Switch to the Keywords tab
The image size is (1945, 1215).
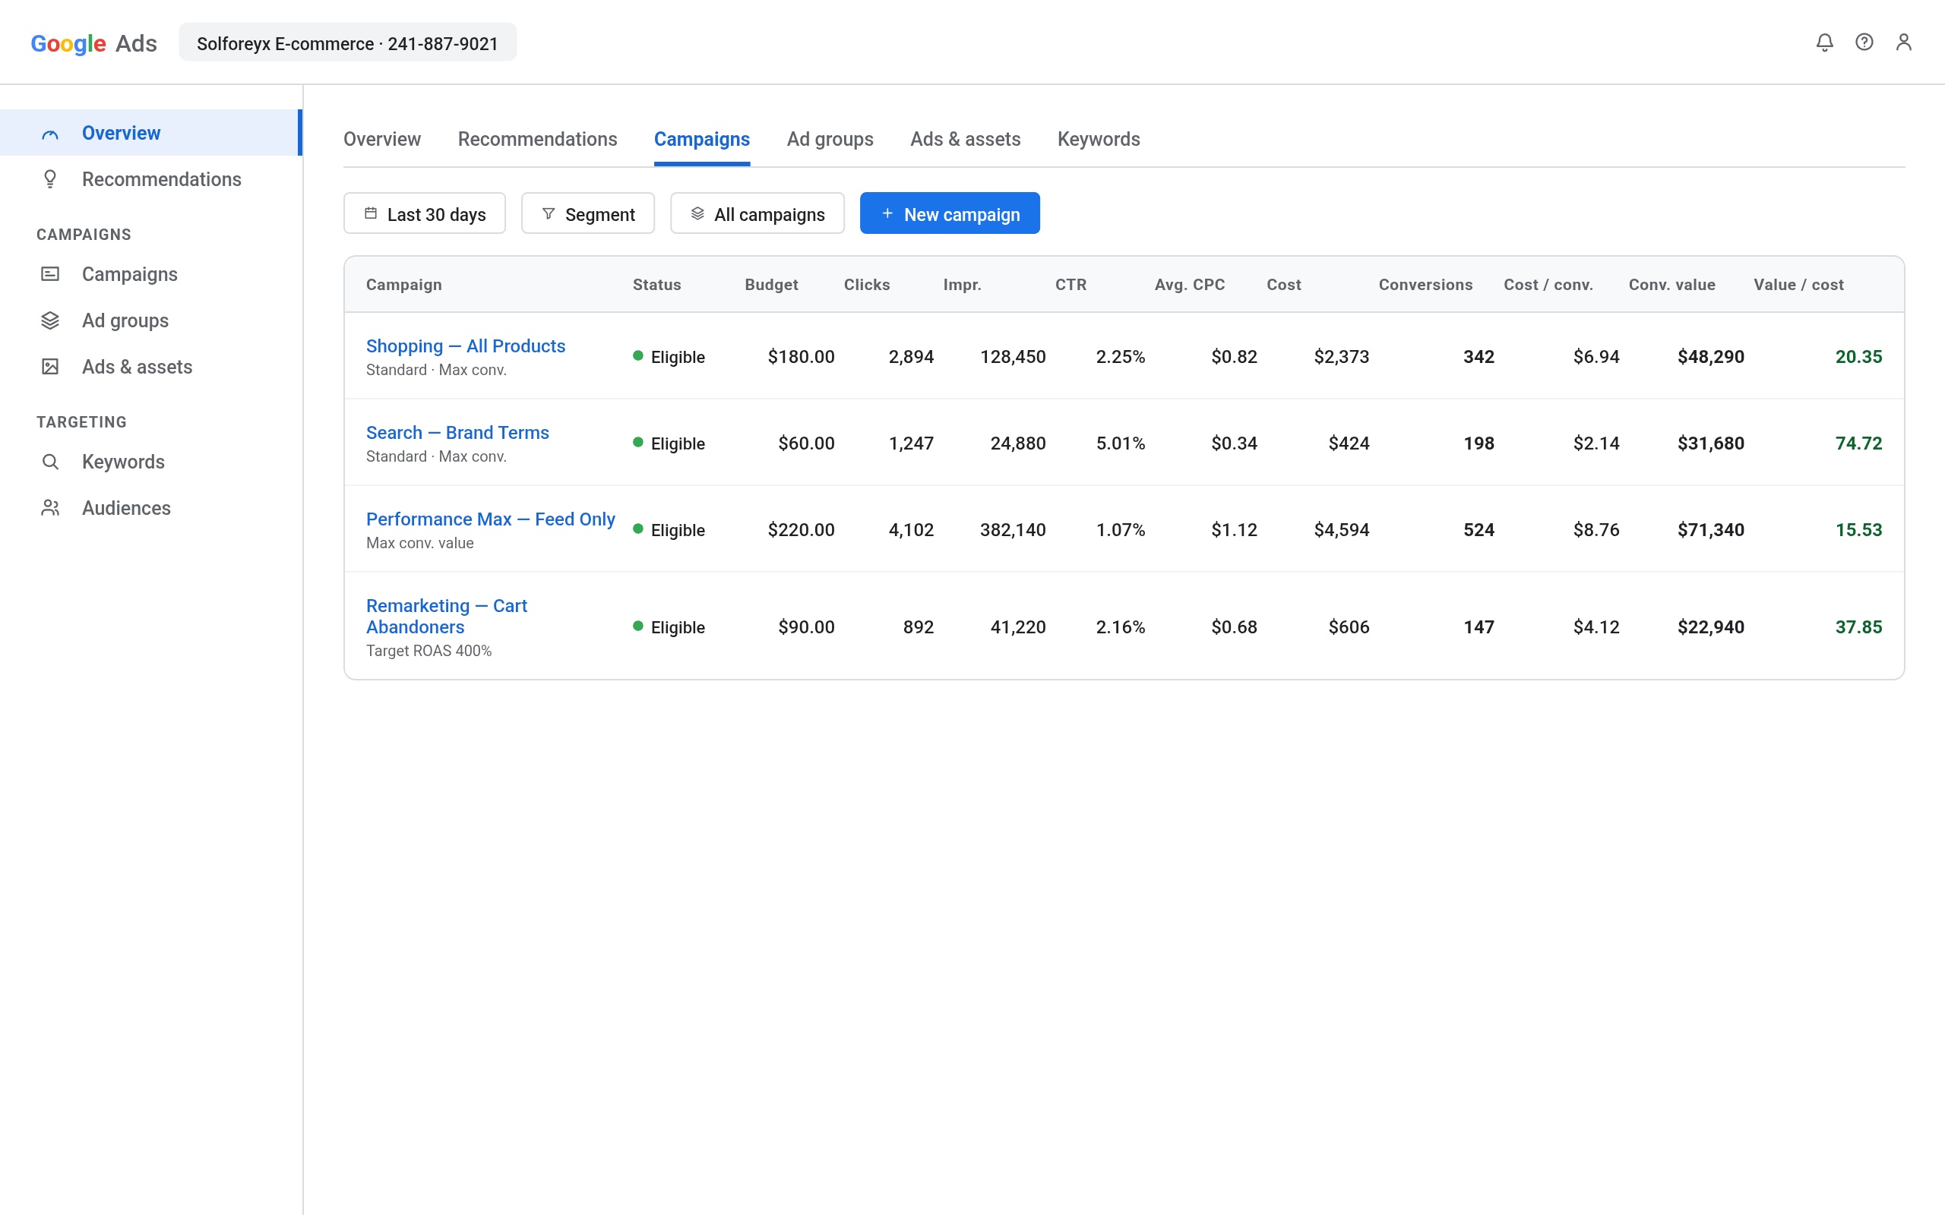[x=1099, y=140]
